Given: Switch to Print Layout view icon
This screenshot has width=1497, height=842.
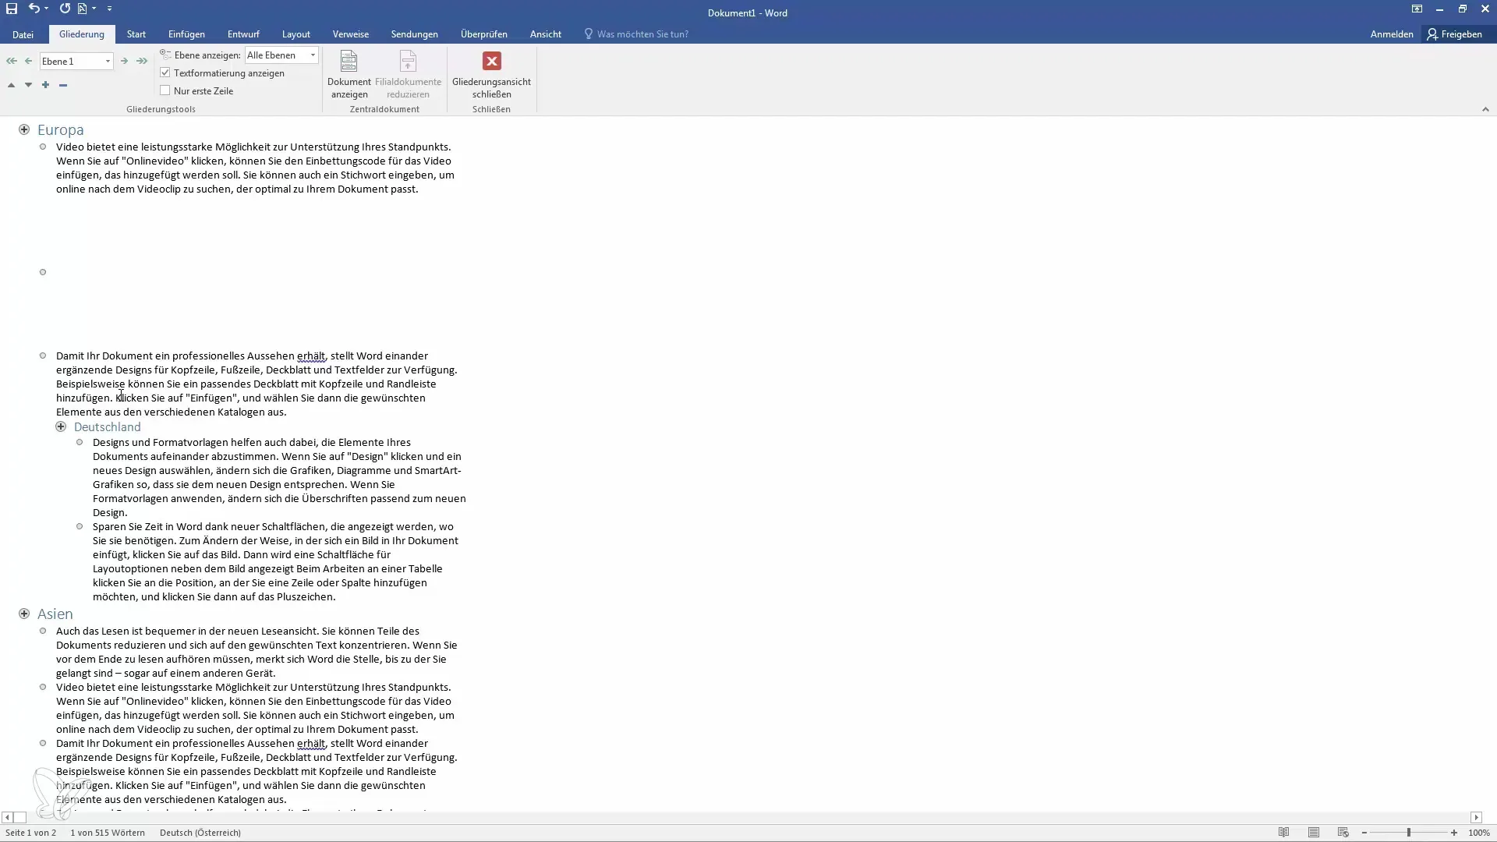Looking at the screenshot, I should [1314, 833].
